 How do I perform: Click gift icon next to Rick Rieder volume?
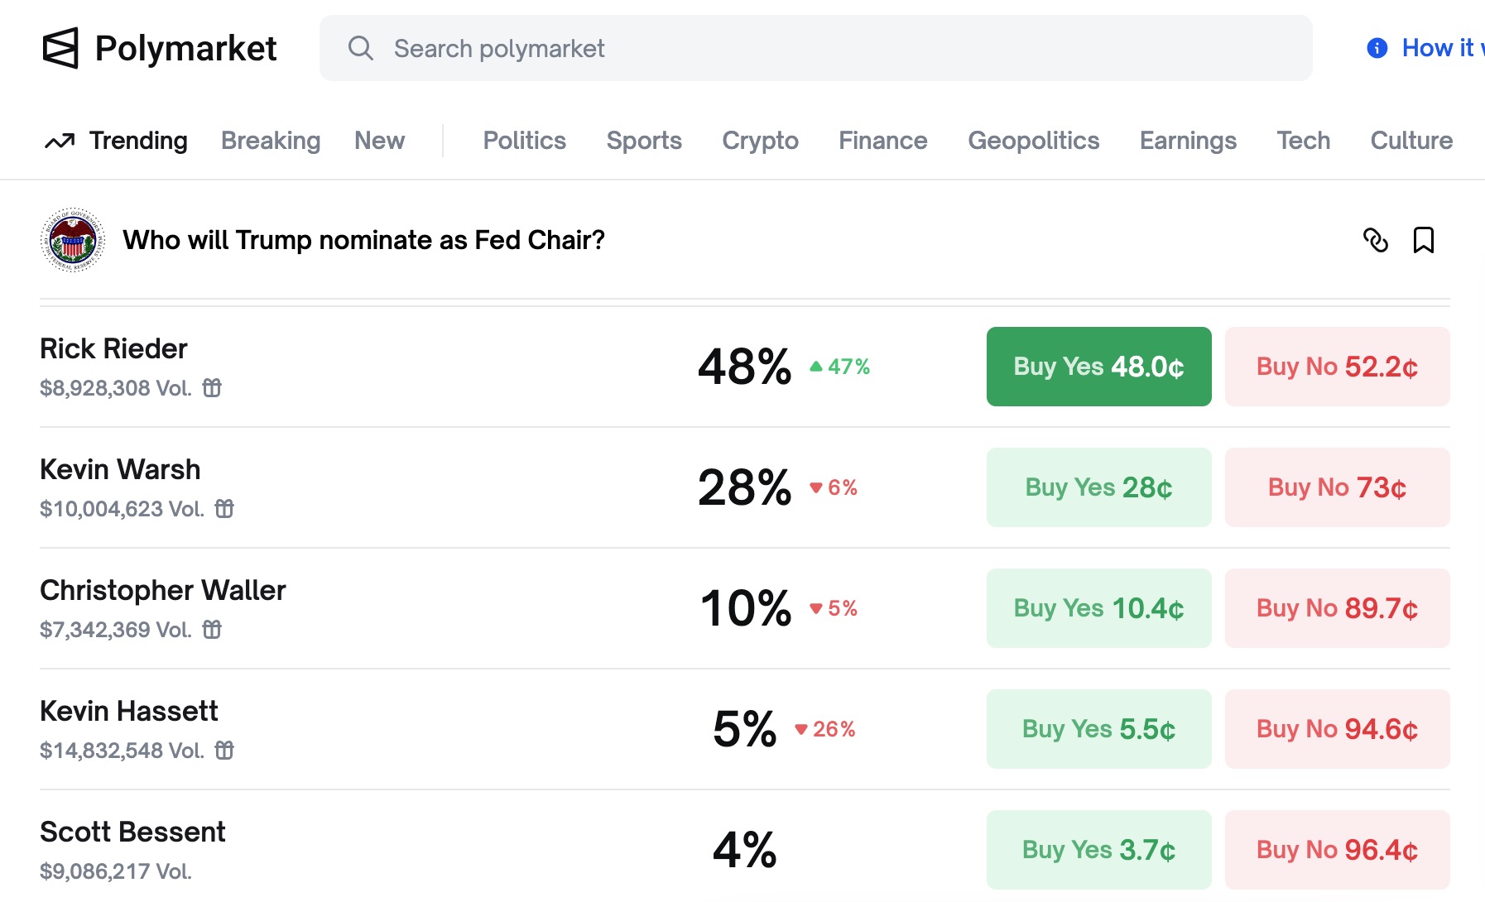[213, 388]
